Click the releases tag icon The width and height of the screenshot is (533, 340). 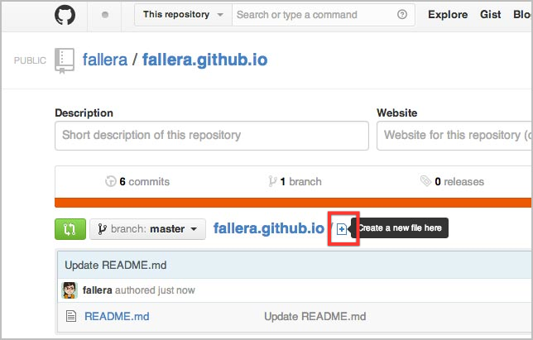(425, 180)
